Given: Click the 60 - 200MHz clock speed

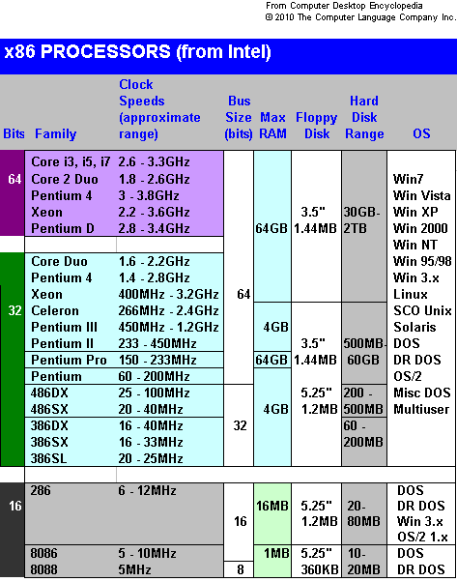Looking at the screenshot, I should (154, 376).
